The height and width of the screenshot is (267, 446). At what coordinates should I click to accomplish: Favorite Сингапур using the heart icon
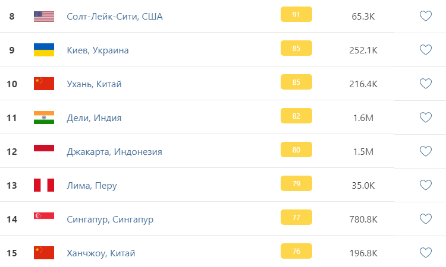(426, 219)
